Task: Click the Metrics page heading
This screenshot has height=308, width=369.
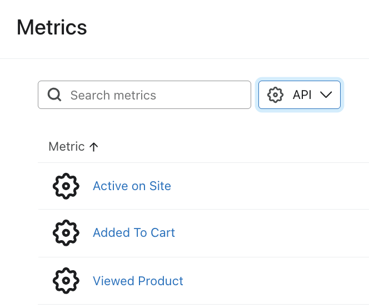Action: tap(52, 27)
